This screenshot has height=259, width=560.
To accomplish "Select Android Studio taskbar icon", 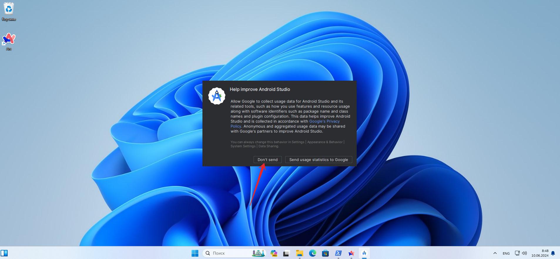I will 364,253.
